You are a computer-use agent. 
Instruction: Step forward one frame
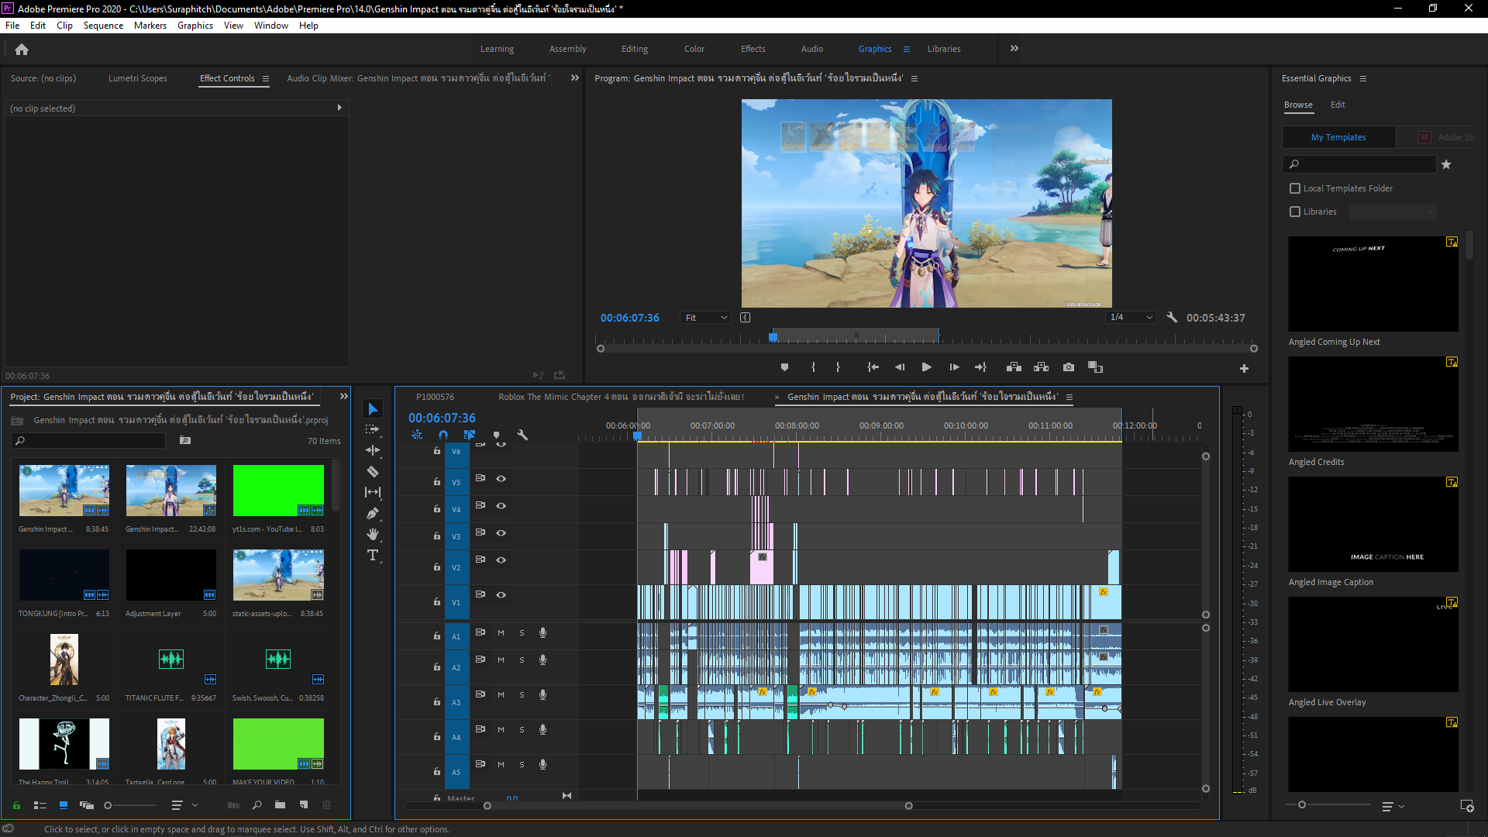point(954,367)
